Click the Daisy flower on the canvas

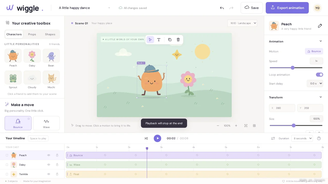188,83
